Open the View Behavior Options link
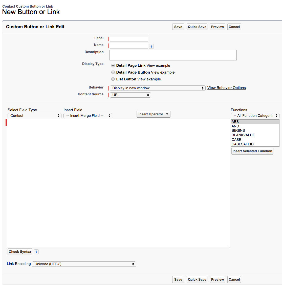The height and width of the screenshot is (288, 282). tap(226, 88)
